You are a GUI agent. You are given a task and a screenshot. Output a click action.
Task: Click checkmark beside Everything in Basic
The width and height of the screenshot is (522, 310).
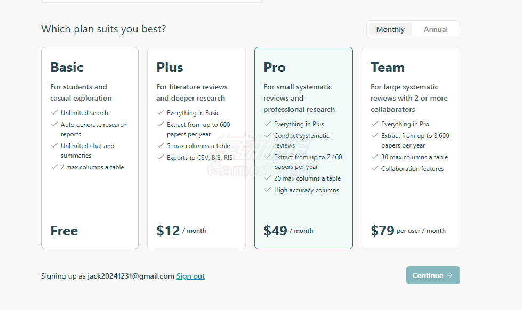[160, 112]
